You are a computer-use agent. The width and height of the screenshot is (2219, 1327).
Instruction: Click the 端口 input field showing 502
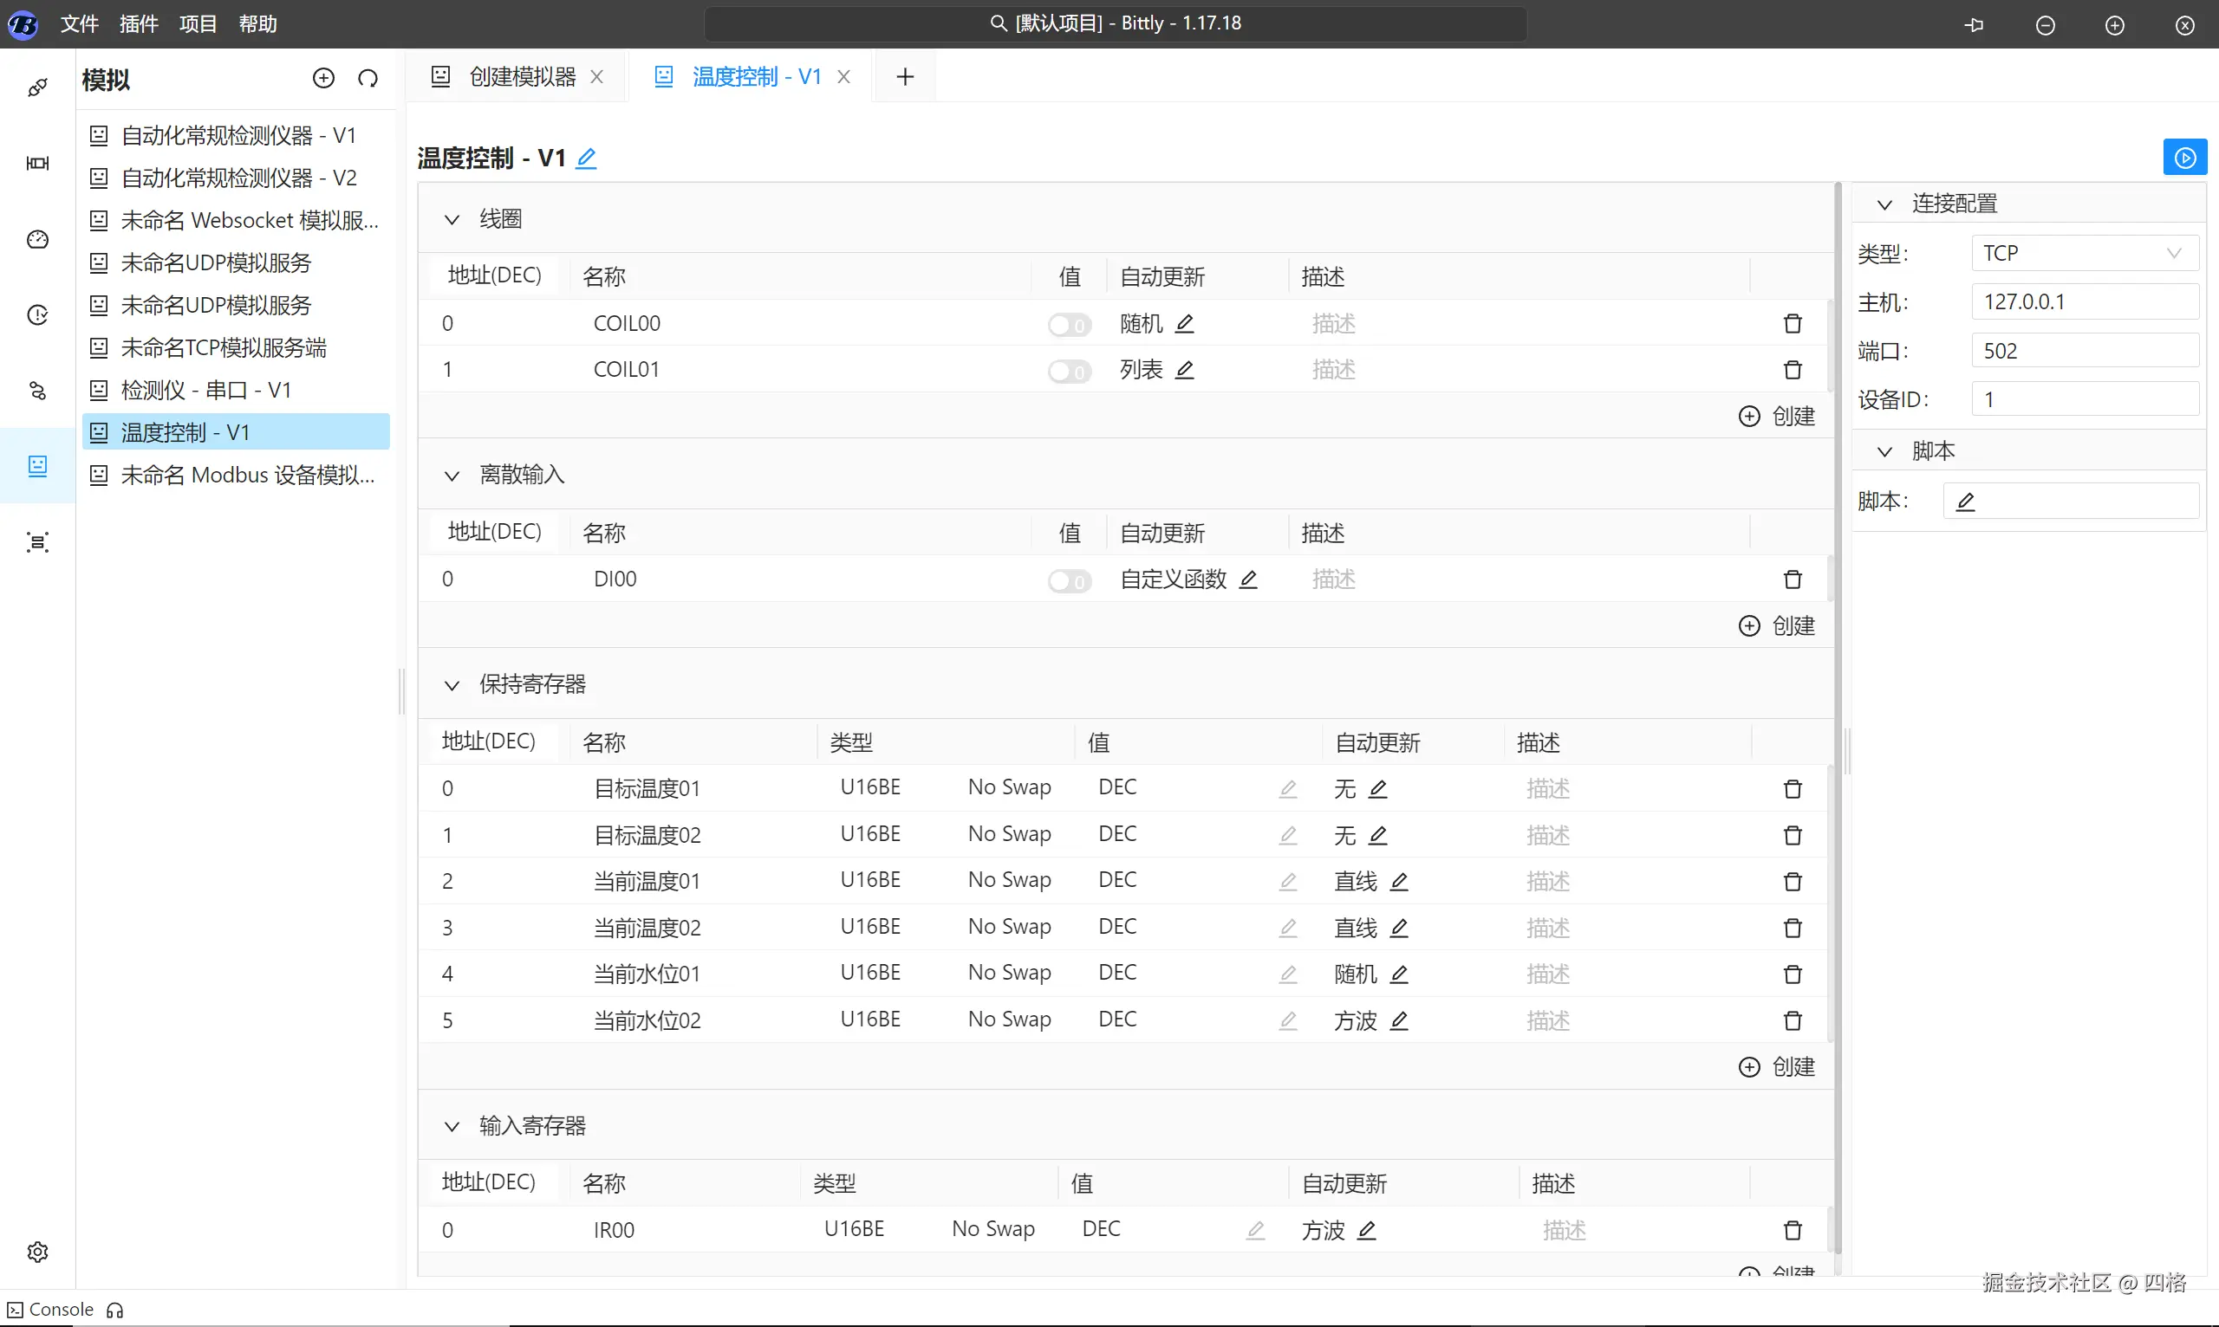click(x=2084, y=351)
